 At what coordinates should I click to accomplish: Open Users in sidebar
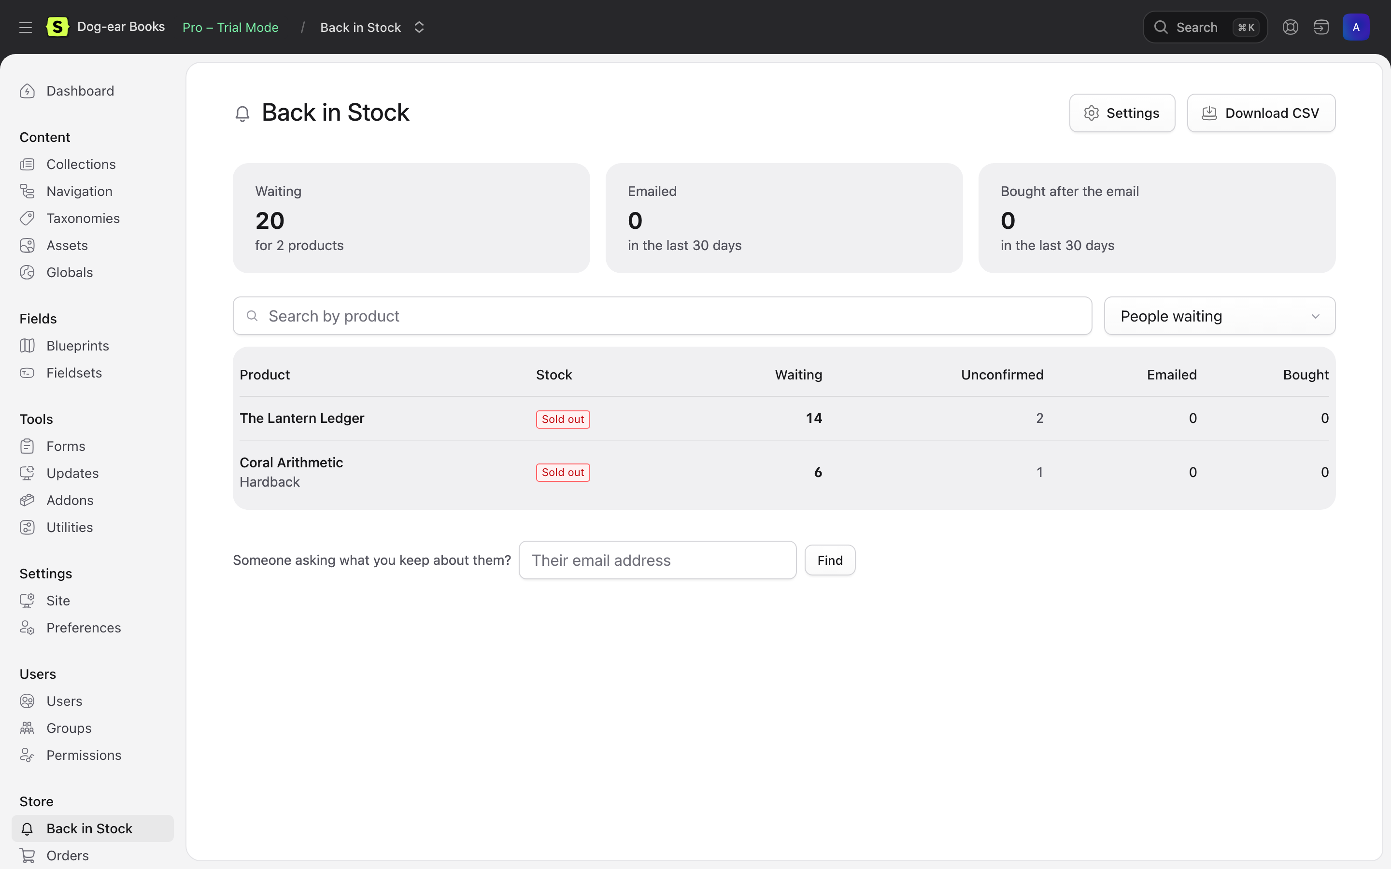[64, 701]
